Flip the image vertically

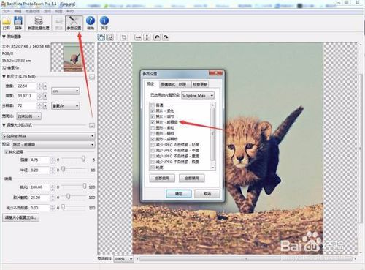click(x=147, y=37)
